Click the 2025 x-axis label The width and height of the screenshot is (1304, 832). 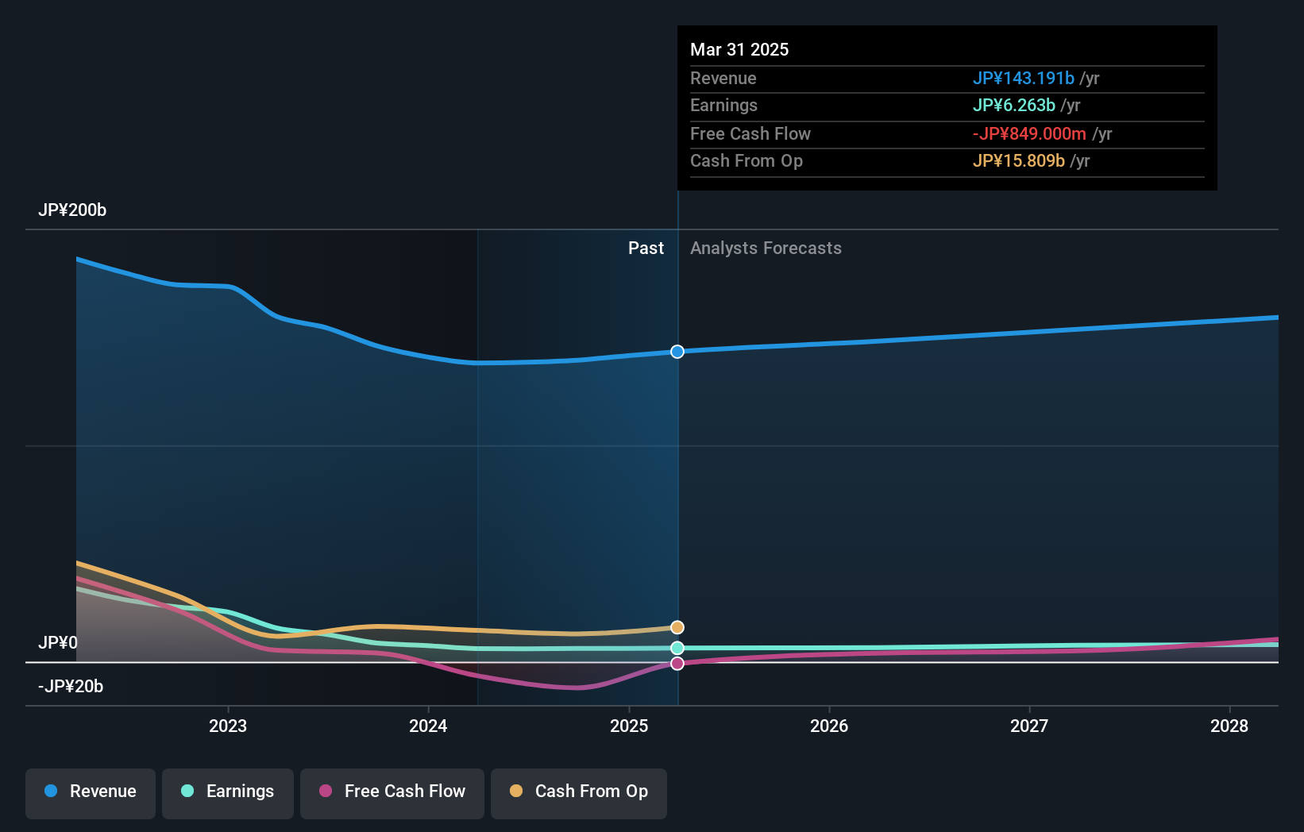(629, 726)
